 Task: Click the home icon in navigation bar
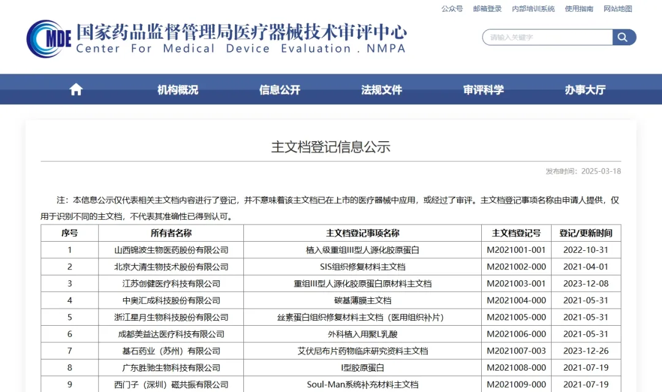click(76, 90)
